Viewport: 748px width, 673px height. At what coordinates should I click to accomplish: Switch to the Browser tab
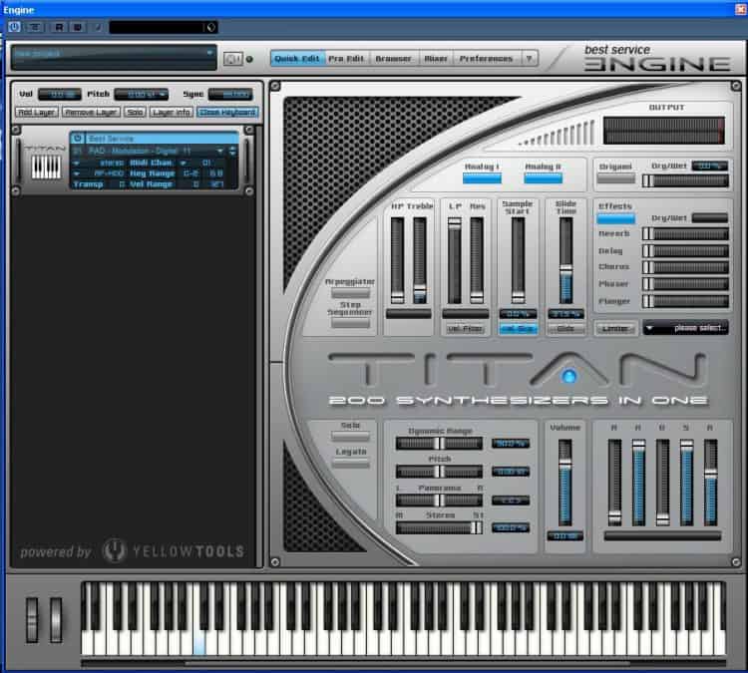(394, 59)
